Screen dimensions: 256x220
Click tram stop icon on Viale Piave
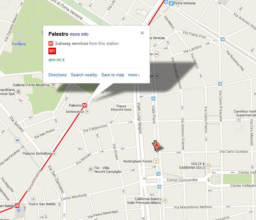153,99
